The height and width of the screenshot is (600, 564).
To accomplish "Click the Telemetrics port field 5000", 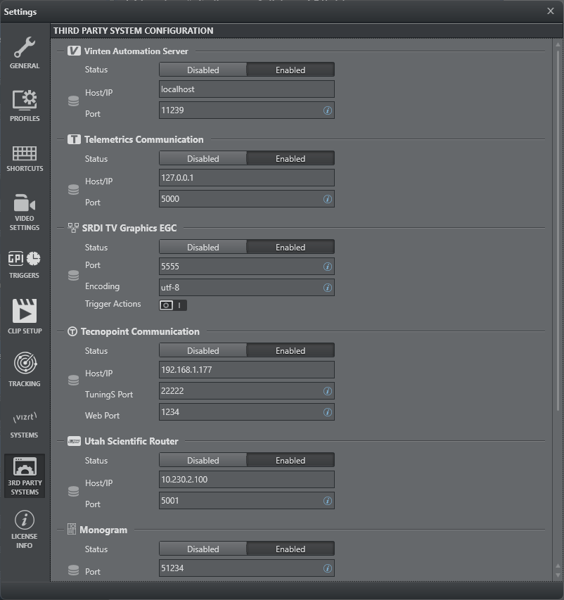I will click(247, 199).
